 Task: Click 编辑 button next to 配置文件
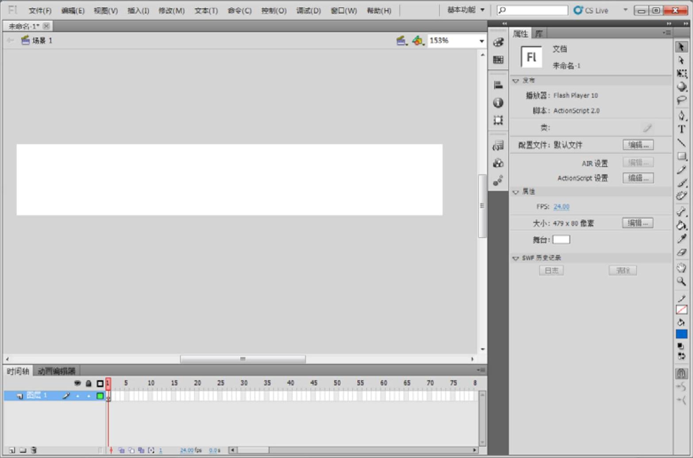coord(638,145)
